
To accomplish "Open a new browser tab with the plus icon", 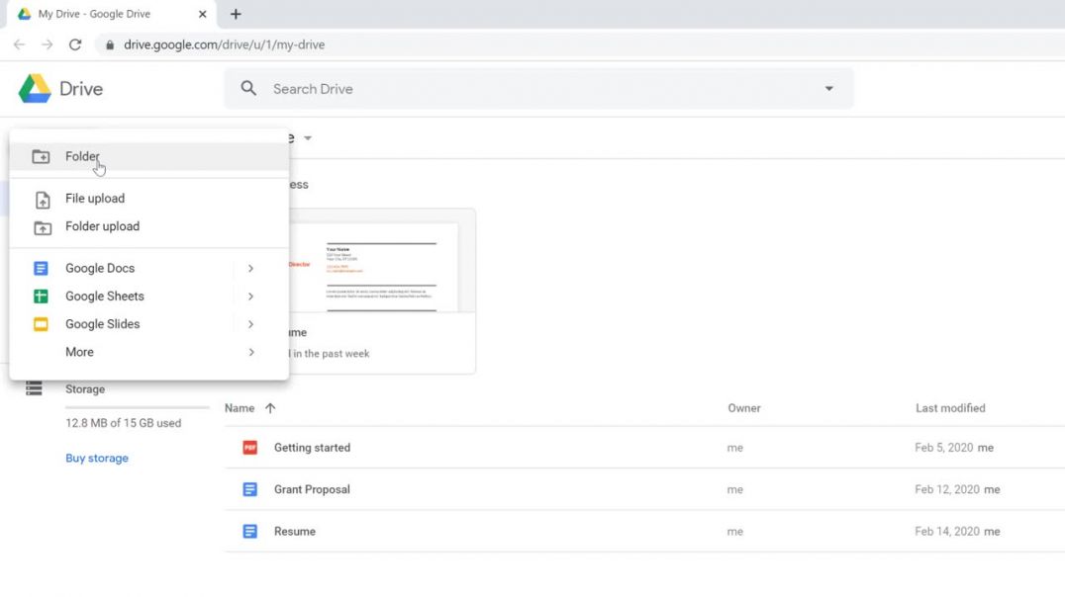I will [x=236, y=14].
